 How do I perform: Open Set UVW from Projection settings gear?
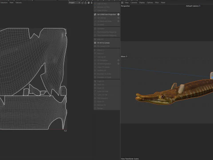pyautogui.click(x=118, y=15)
